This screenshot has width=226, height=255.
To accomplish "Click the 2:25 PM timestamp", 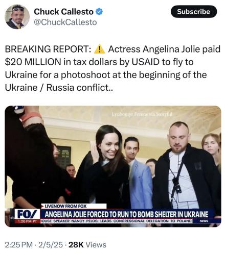I will pos(19,245).
